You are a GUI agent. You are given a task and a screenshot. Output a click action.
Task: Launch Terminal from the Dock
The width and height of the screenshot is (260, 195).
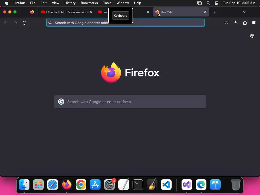coord(138,185)
